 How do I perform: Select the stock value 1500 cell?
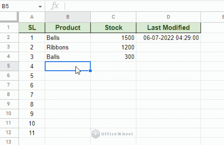pos(113,38)
